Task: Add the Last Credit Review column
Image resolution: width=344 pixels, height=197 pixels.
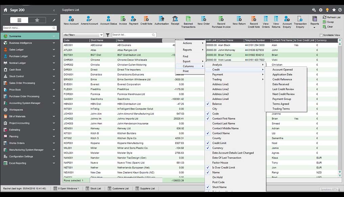Action: point(285,89)
